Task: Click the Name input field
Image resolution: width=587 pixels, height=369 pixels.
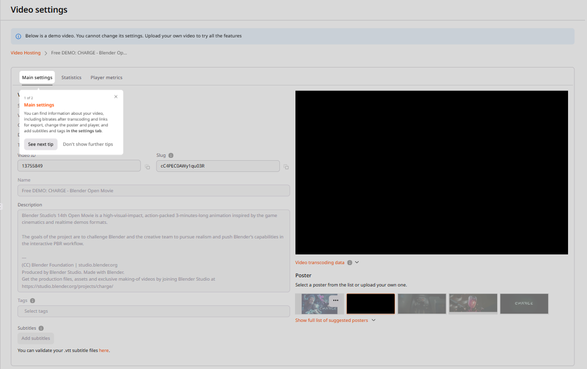Action: tap(154, 191)
